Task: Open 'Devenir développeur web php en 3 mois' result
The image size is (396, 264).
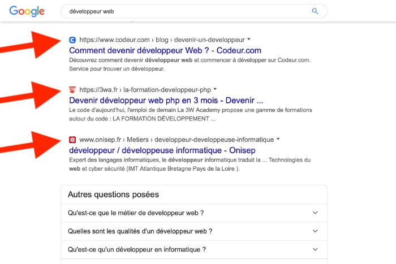Action: (166, 100)
